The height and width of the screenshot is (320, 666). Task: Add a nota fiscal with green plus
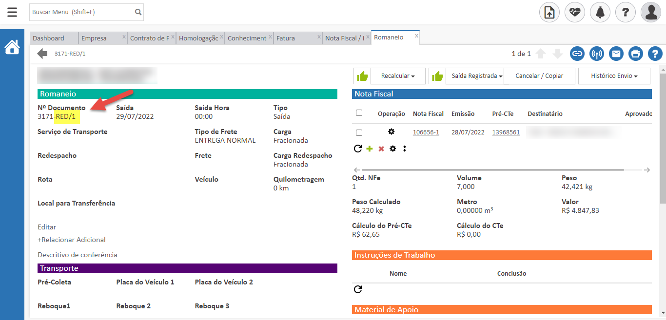point(369,149)
